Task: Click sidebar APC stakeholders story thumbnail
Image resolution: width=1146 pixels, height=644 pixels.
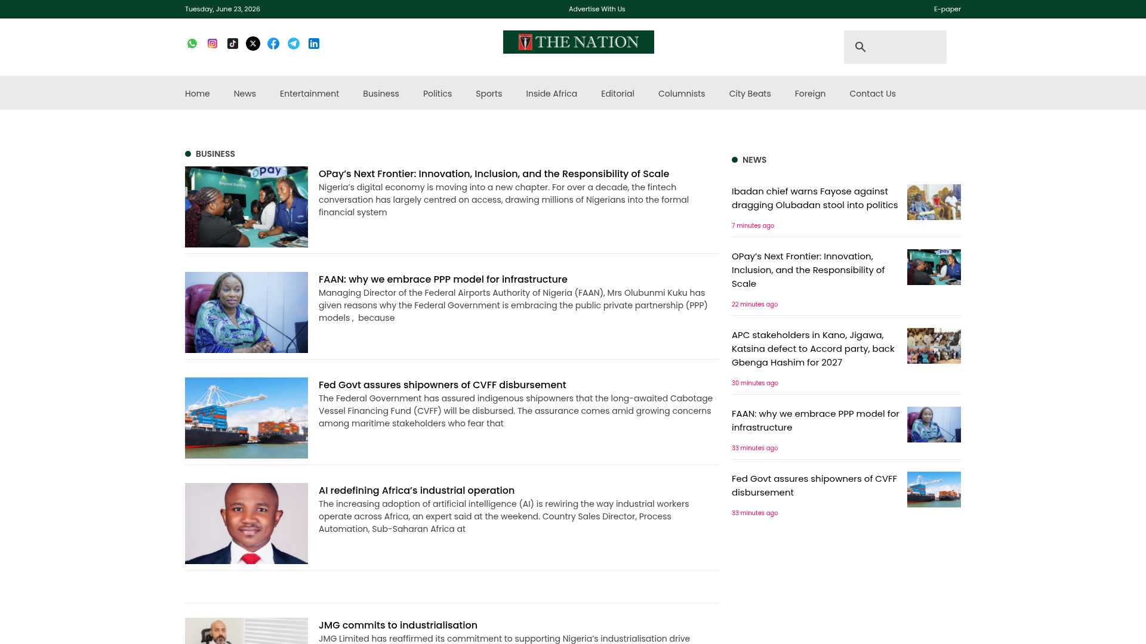Action: [934, 346]
